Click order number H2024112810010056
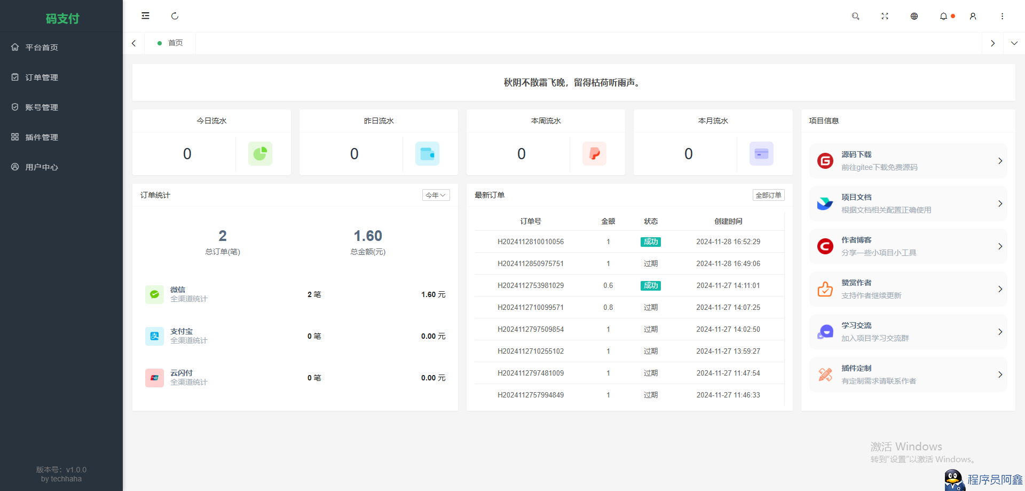The image size is (1025, 491). click(531, 241)
